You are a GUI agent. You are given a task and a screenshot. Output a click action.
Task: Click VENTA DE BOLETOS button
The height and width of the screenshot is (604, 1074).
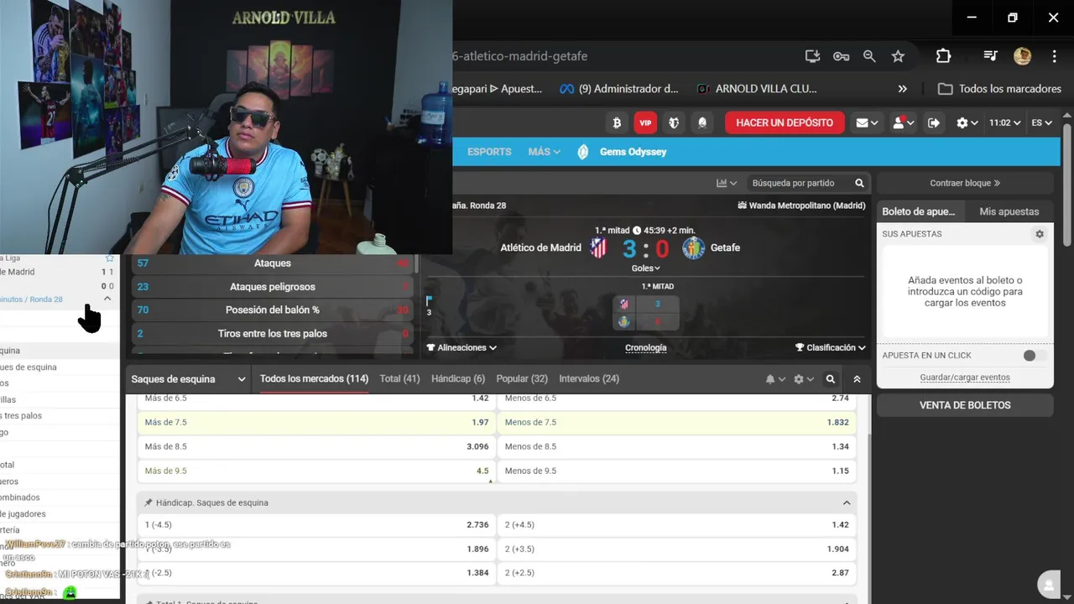click(965, 405)
